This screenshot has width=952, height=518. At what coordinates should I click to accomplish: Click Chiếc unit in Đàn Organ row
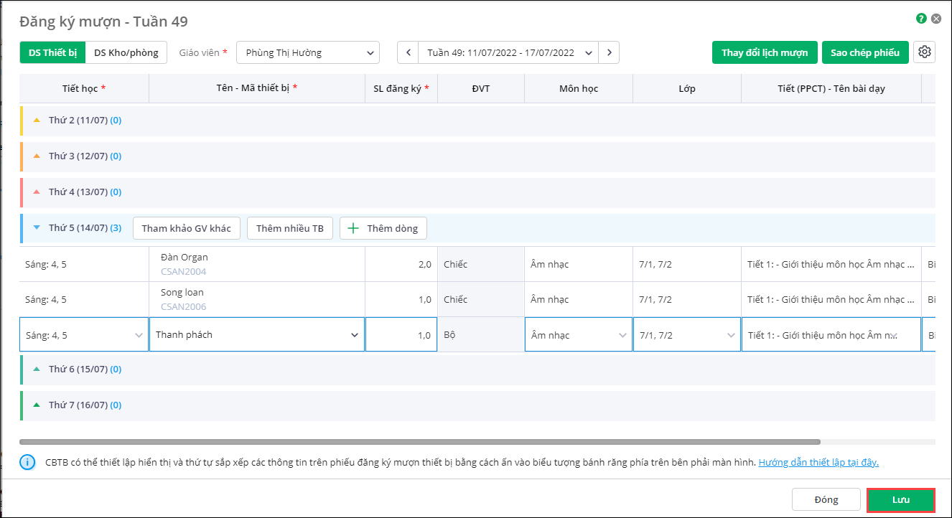click(455, 264)
